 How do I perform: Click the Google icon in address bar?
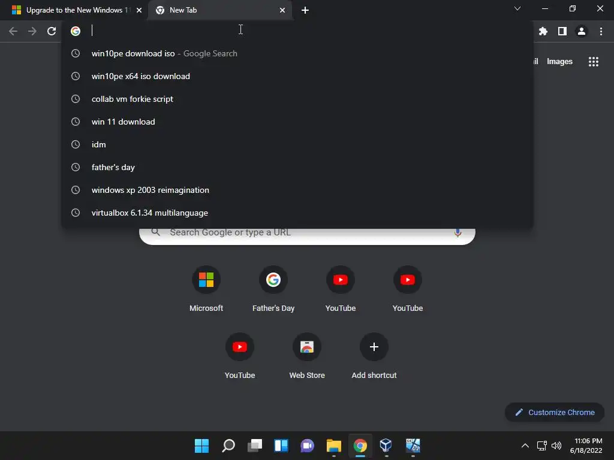click(x=76, y=31)
